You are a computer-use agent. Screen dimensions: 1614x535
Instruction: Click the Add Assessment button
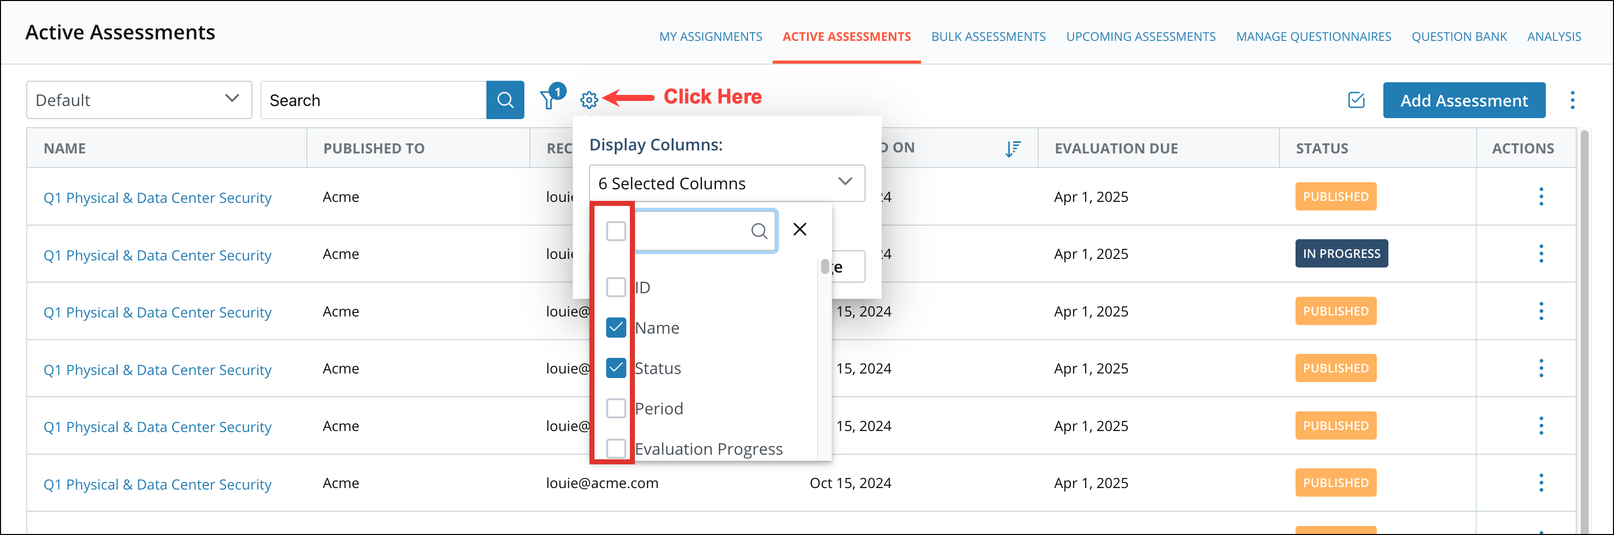[1464, 99]
